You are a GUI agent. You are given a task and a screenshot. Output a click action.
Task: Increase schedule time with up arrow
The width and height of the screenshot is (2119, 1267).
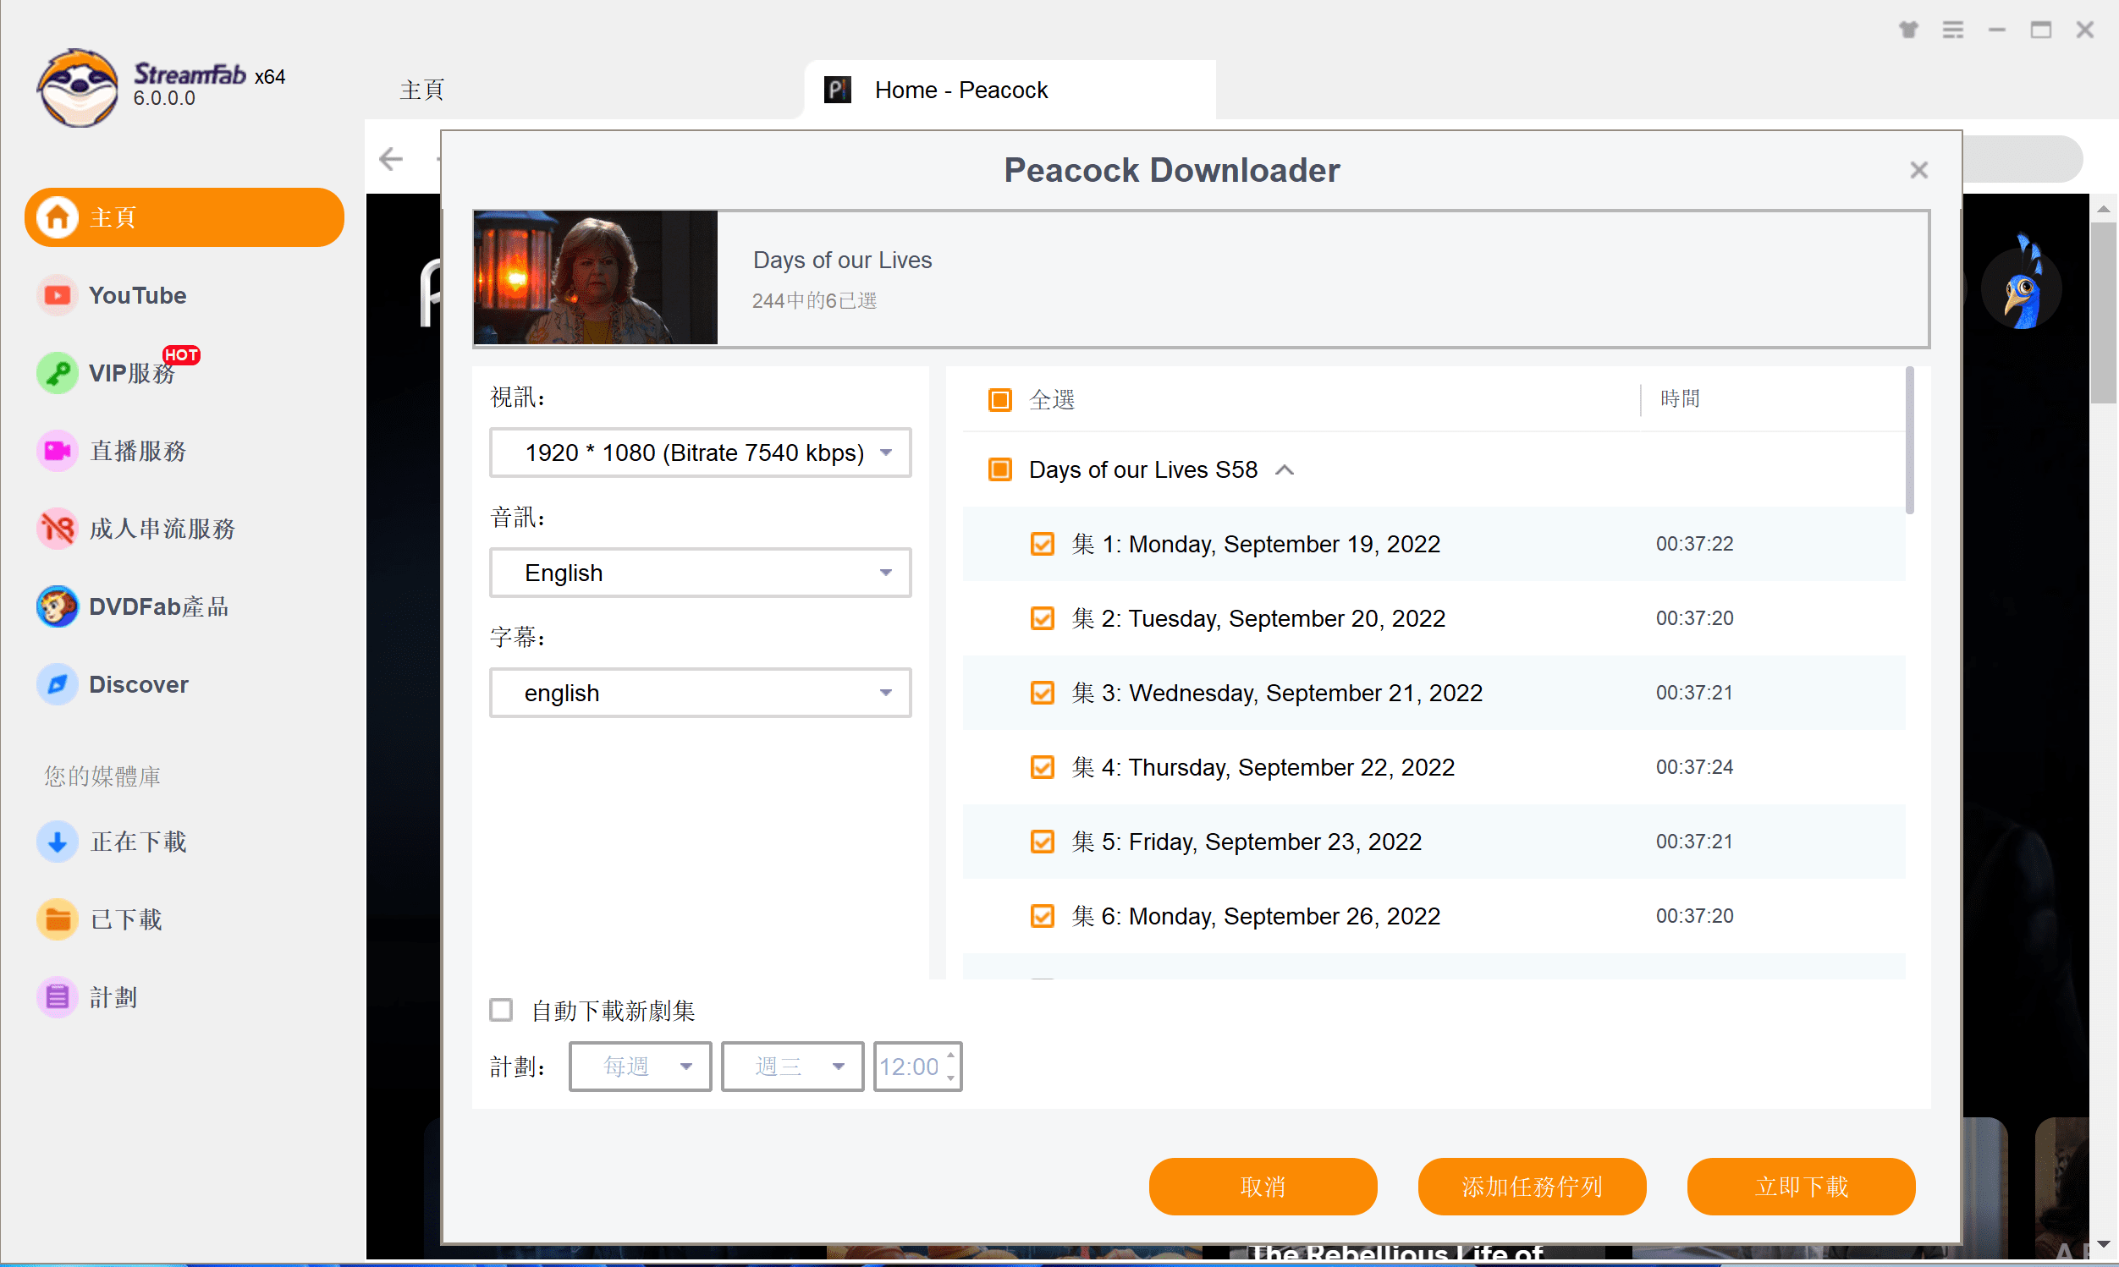(x=950, y=1056)
